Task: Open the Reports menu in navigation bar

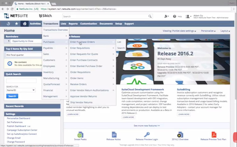Action: pyautogui.click(x=73, y=24)
